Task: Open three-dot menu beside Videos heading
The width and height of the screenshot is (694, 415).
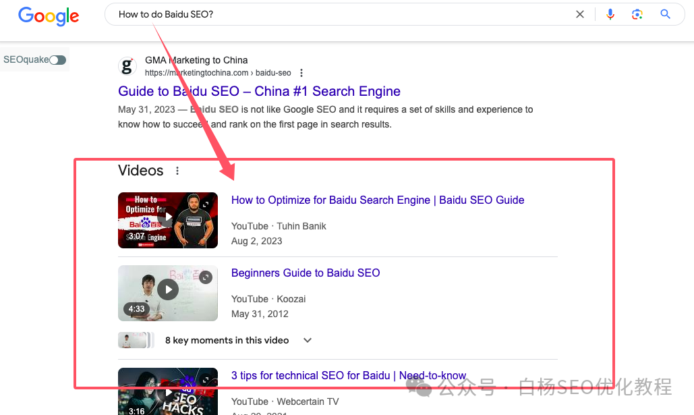Action: (177, 171)
